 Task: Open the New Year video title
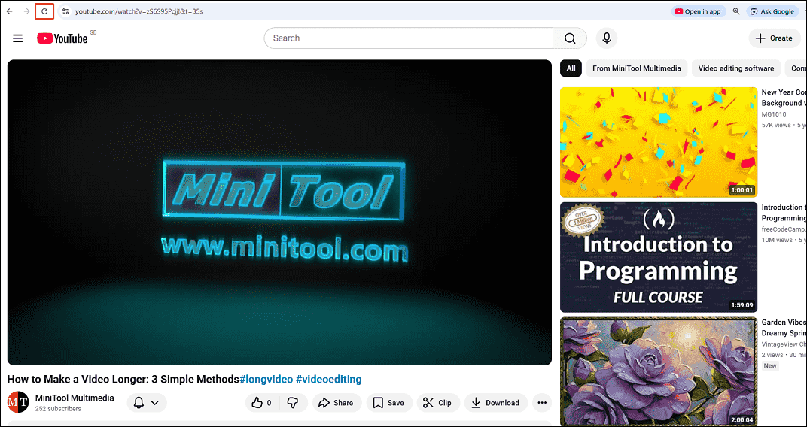click(784, 98)
